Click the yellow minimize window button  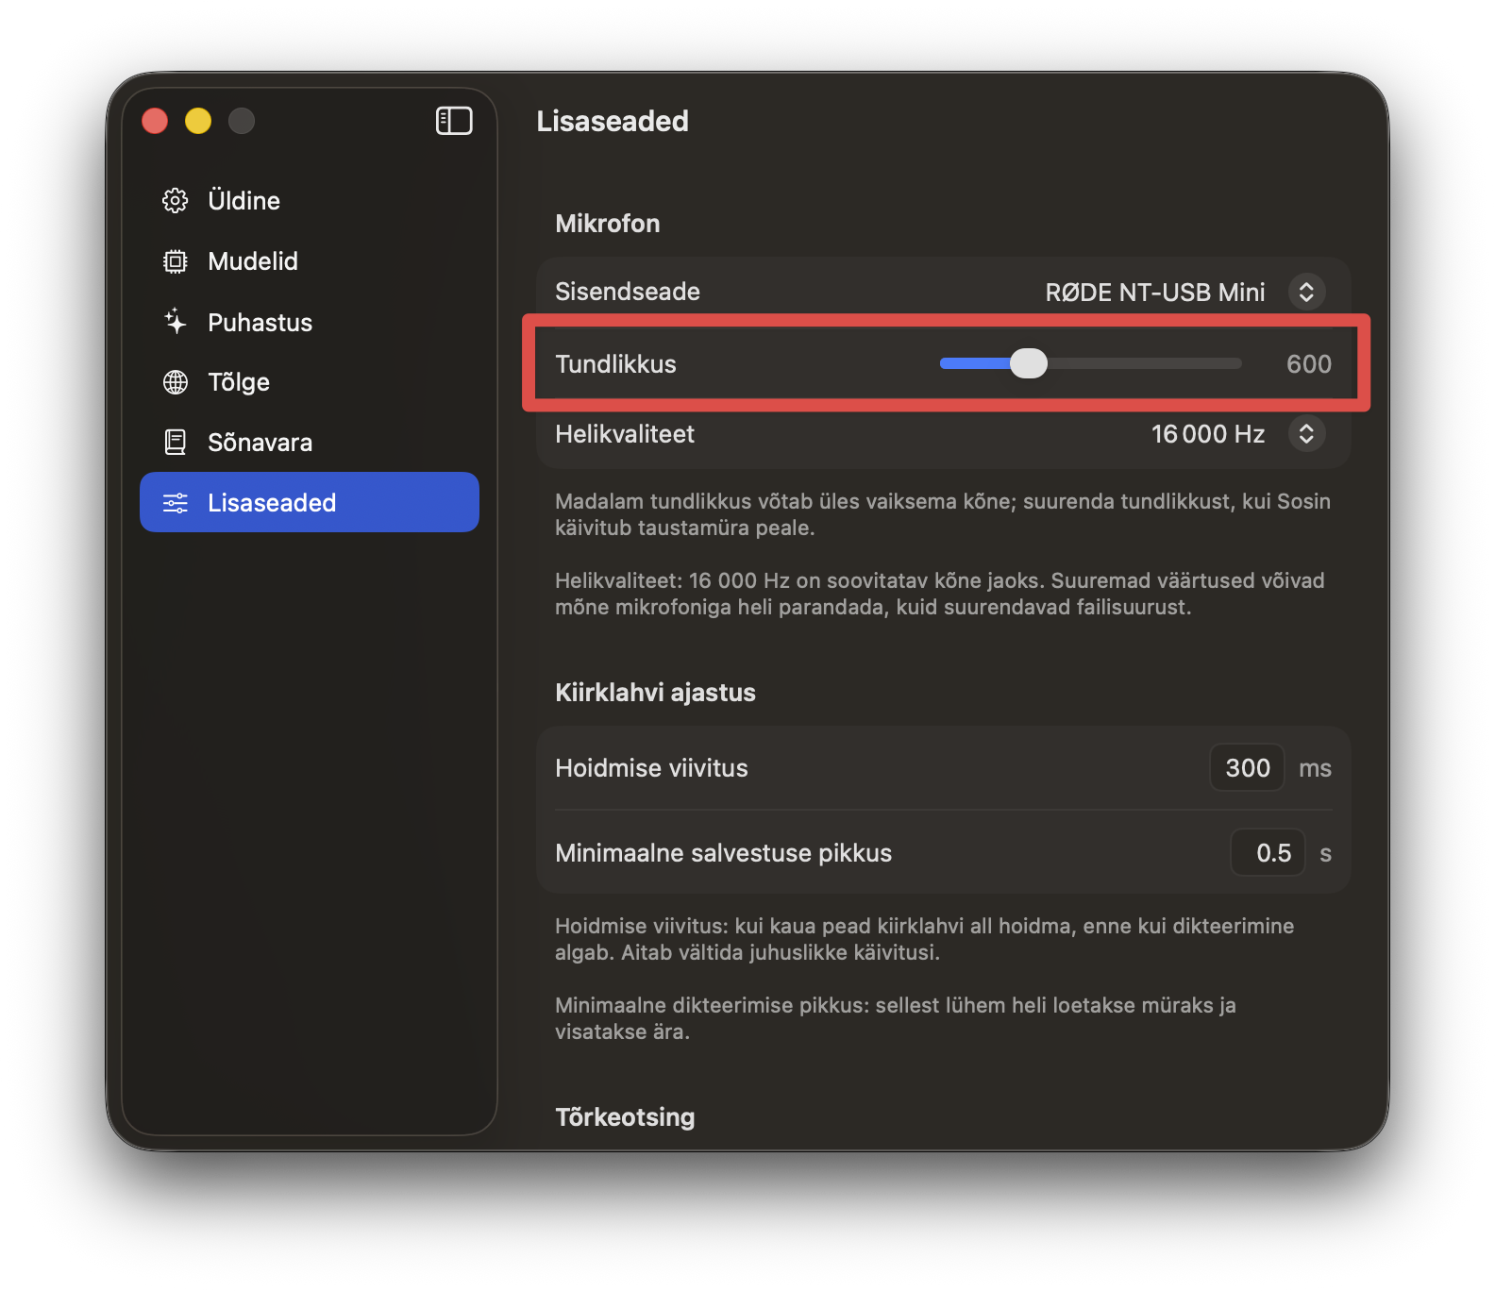(x=198, y=121)
